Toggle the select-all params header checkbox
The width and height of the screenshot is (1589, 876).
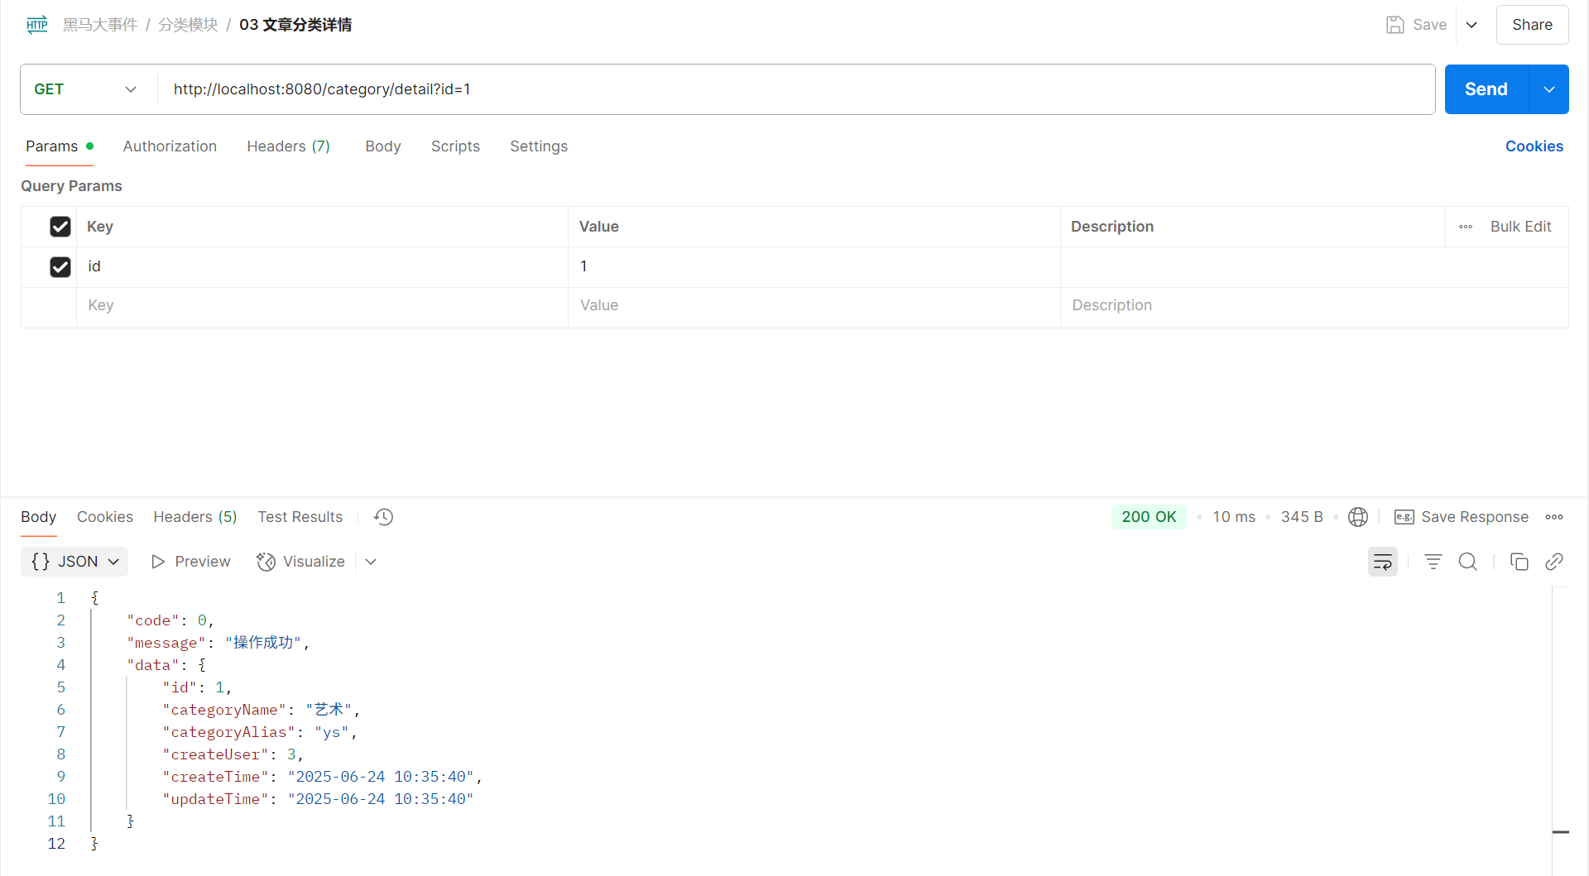point(60,227)
